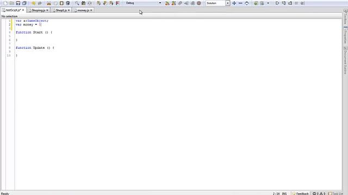Image resolution: width=348 pixels, height=195 pixels.
Task: Open the Task List pad
Action: [x=336, y=193]
